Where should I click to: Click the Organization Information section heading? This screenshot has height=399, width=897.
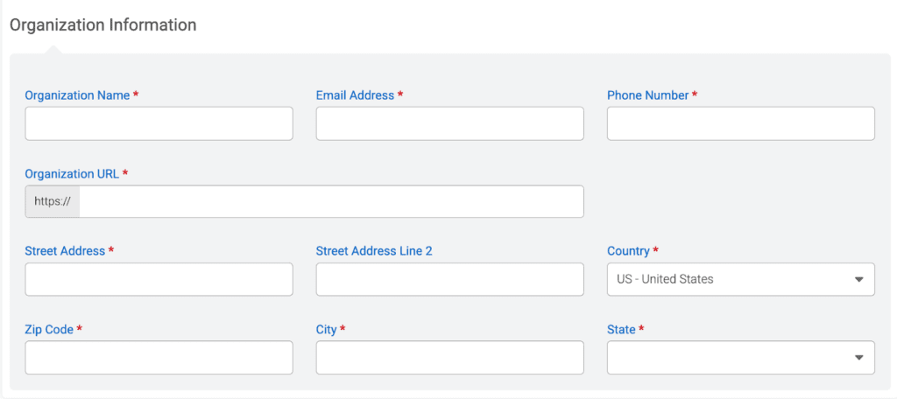pos(103,24)
